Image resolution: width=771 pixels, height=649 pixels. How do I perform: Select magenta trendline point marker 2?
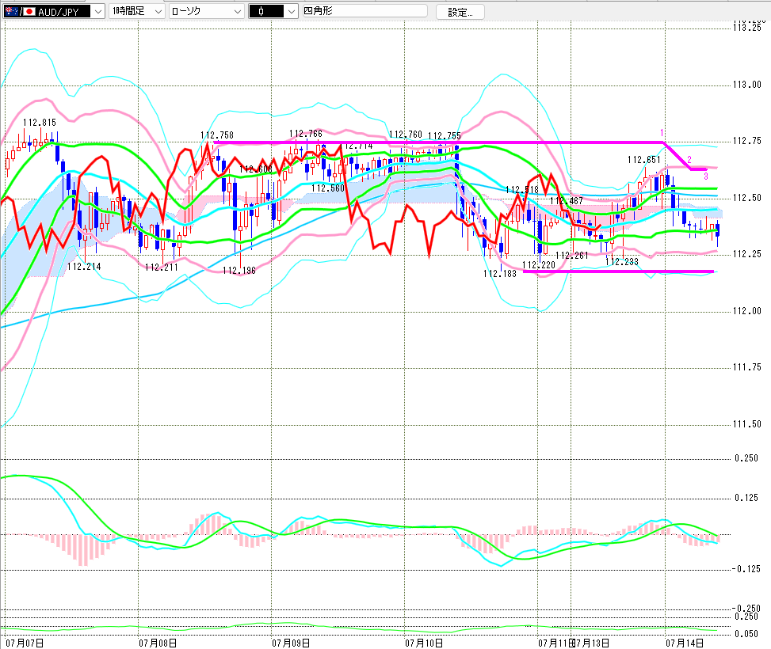pyautogui.click(x=689, y=159)
